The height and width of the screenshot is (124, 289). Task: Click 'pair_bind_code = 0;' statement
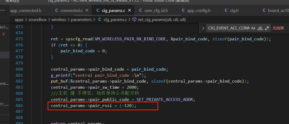pos(84,51)
